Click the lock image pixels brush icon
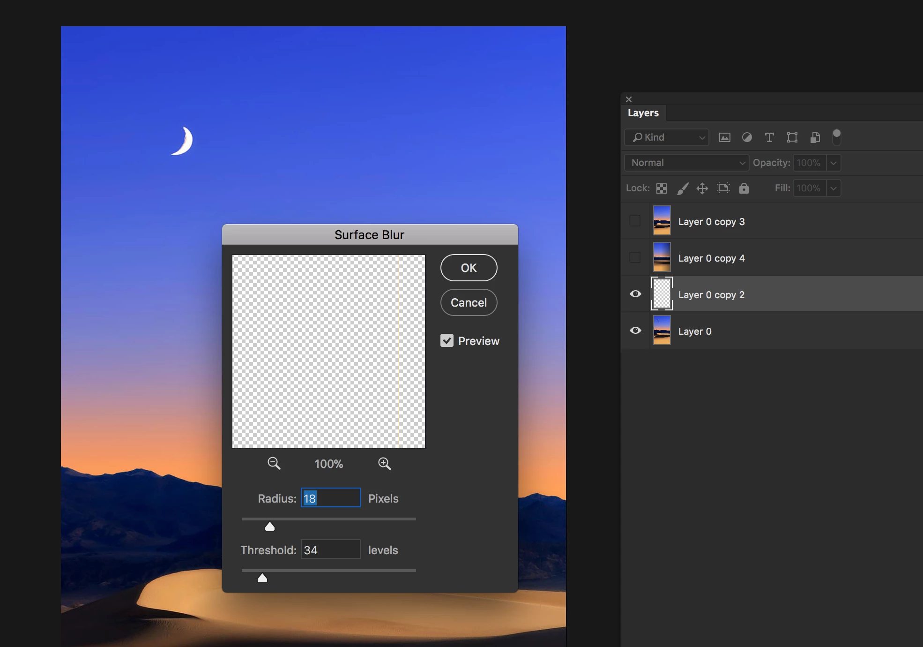Viewport: 923px width, 647px height. (x=683, y=188)
